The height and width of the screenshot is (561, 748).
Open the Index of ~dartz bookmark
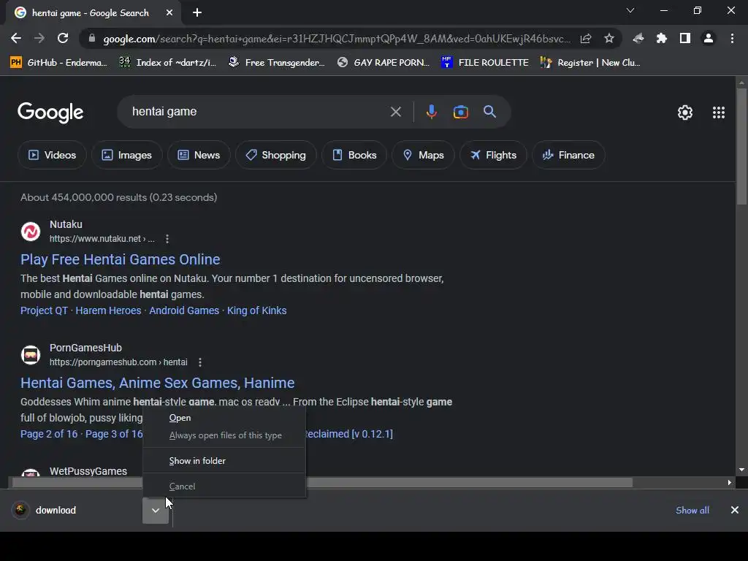point(167,63)
